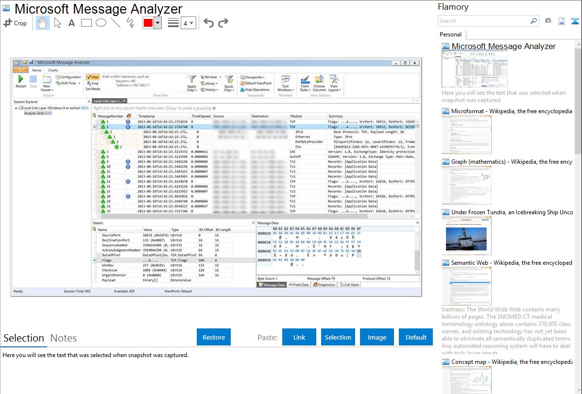582x394 pixels.
Task: Click the Concept map snapshot title
Action: [512, 362]
